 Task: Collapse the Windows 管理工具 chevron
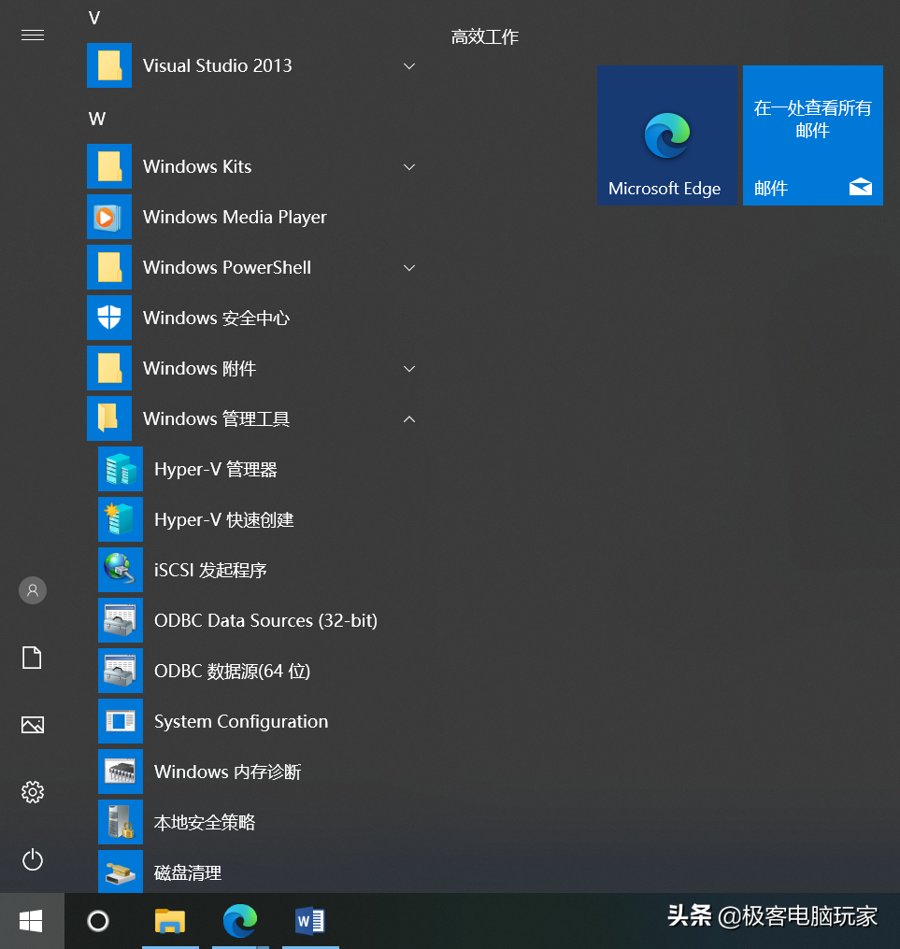pos(409,418)
